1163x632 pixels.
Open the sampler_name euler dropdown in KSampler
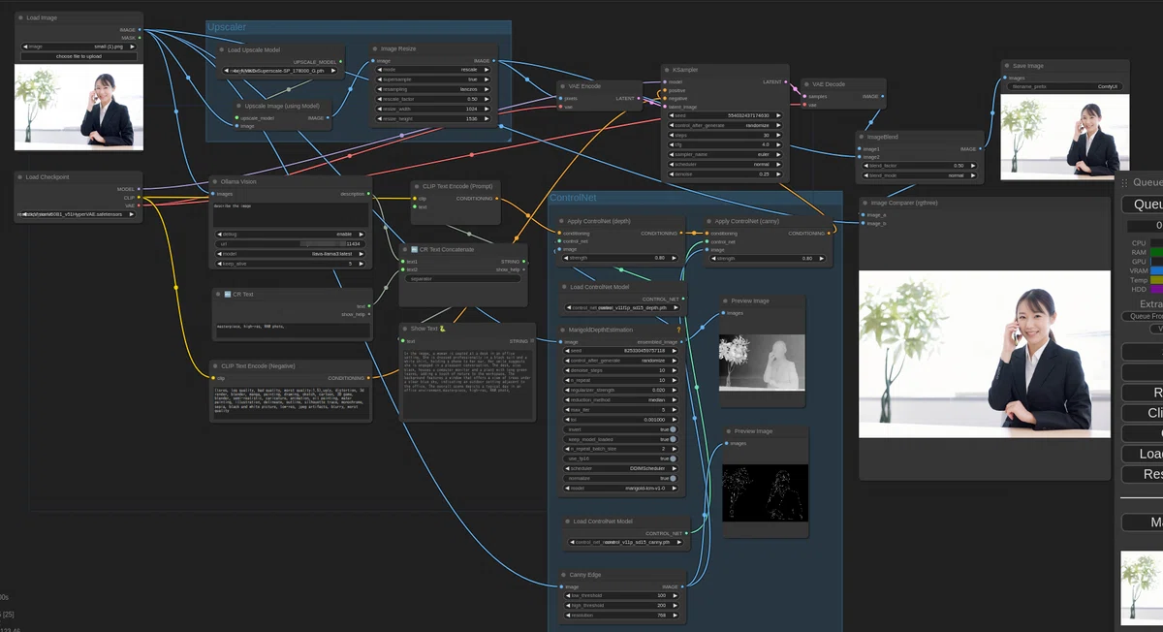(726, 154)
